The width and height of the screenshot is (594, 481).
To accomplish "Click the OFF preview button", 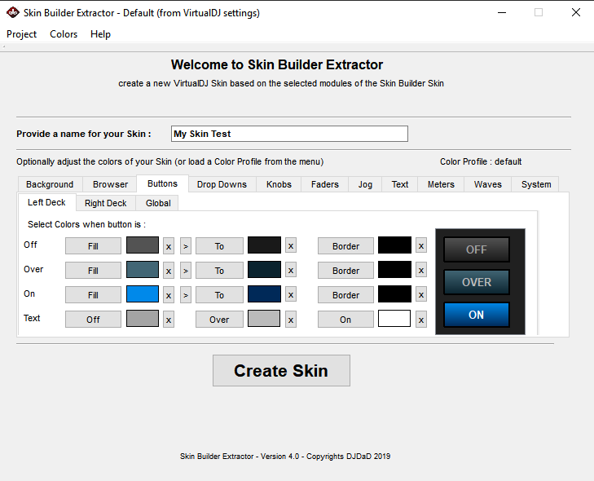I will (477, 249).
